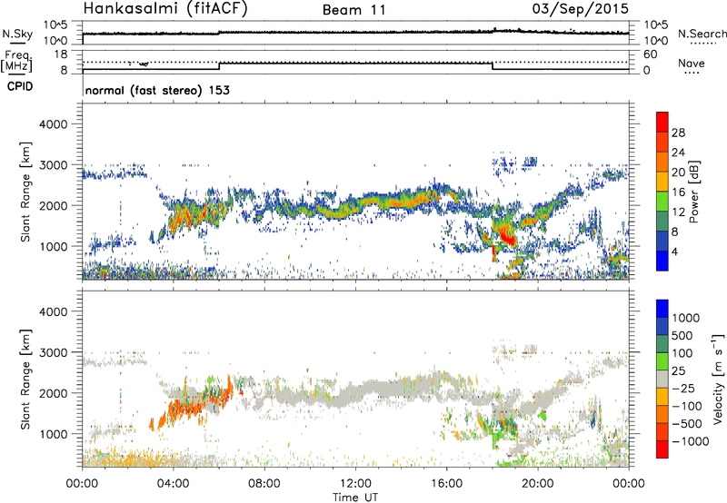The image size is (727, 503).
Task: Click the '60' Nave axis tick label
Action: tap(651, 54)
